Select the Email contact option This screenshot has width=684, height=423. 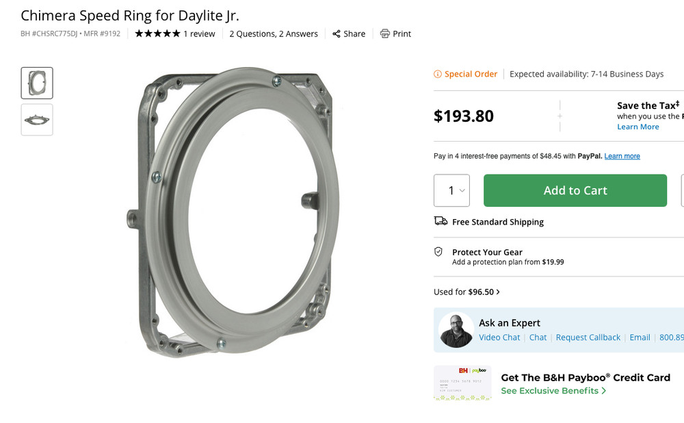(640, 337)
